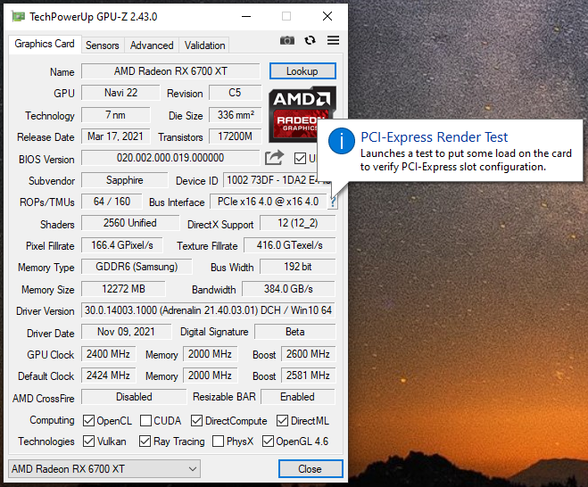Image resolution: width=588 pixels, height=487 pixels.
Task: Click the AMD CrossFire value Disabled
Action: click(134, 397)
